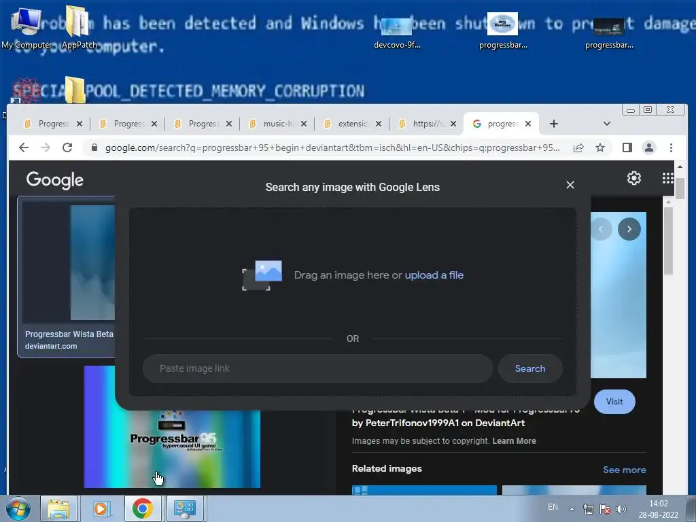Expand the tab search chevron
This screenshot has height=522, width=696.
607,124
